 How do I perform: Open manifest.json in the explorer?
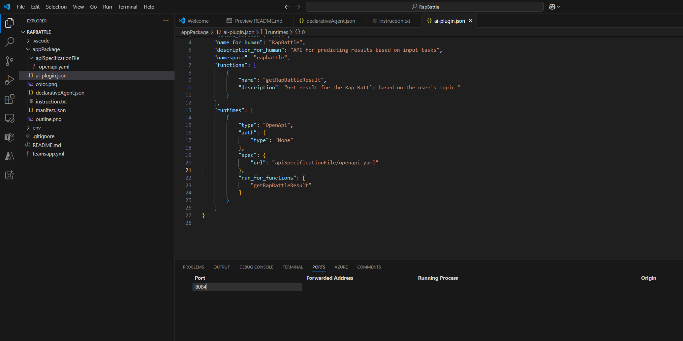coord(50,110)
